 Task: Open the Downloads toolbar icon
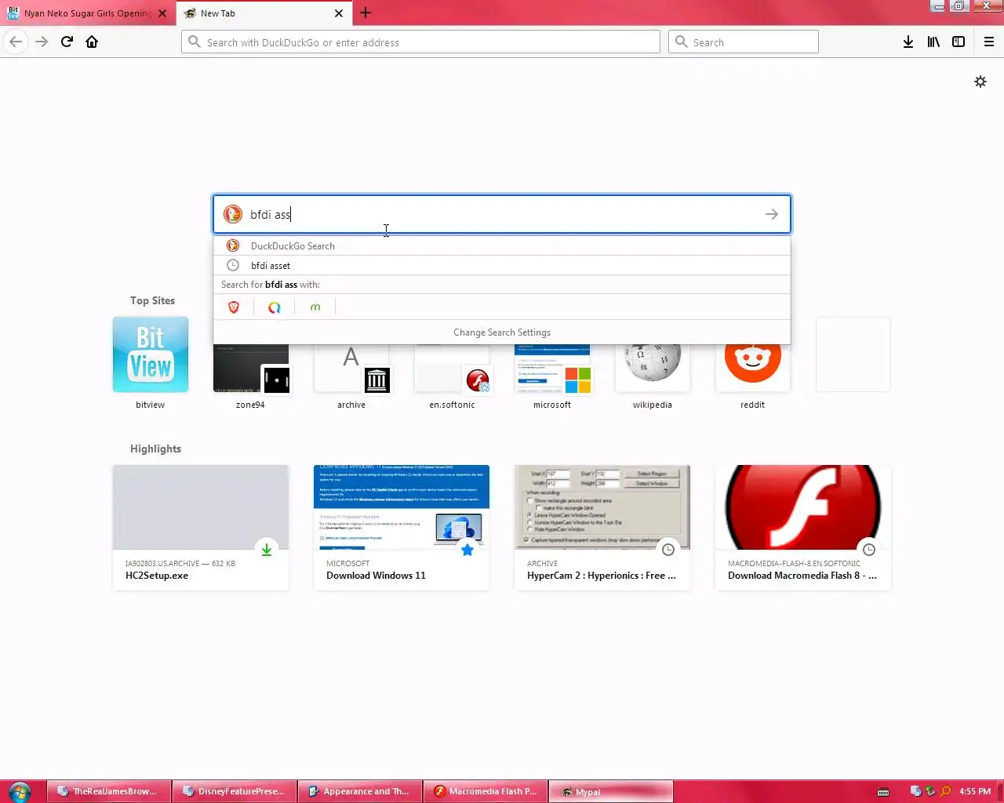point(908,42)
